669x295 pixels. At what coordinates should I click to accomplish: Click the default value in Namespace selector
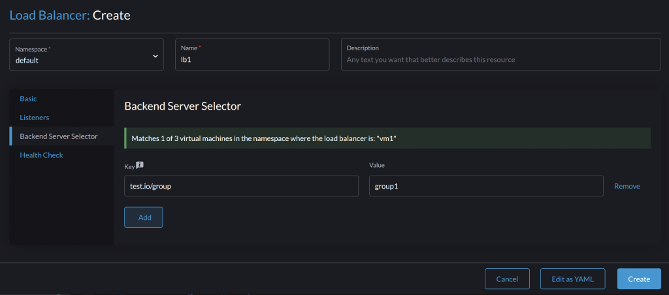pos(27,60)
